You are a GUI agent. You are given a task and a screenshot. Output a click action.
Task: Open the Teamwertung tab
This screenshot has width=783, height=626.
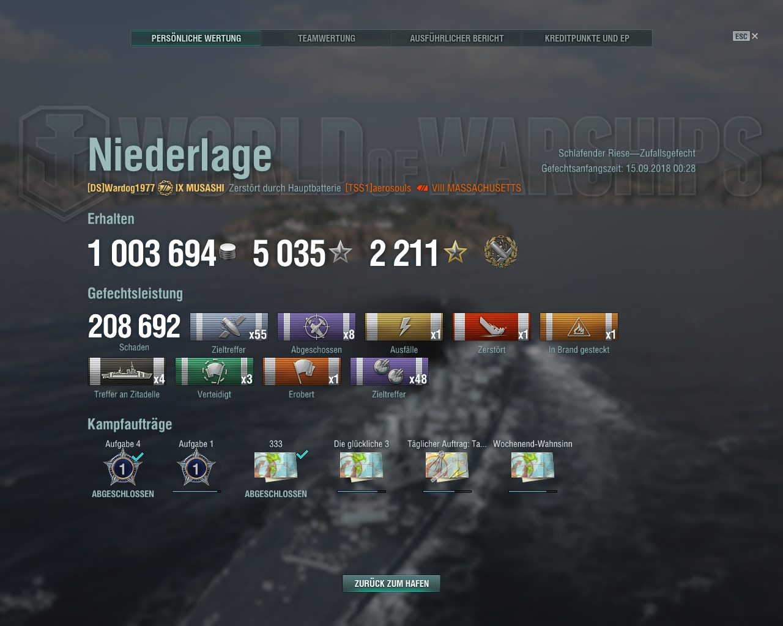click(x=327, y=38)
